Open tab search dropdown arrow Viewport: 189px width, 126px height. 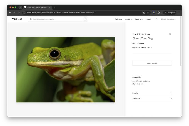coord(20,7)
